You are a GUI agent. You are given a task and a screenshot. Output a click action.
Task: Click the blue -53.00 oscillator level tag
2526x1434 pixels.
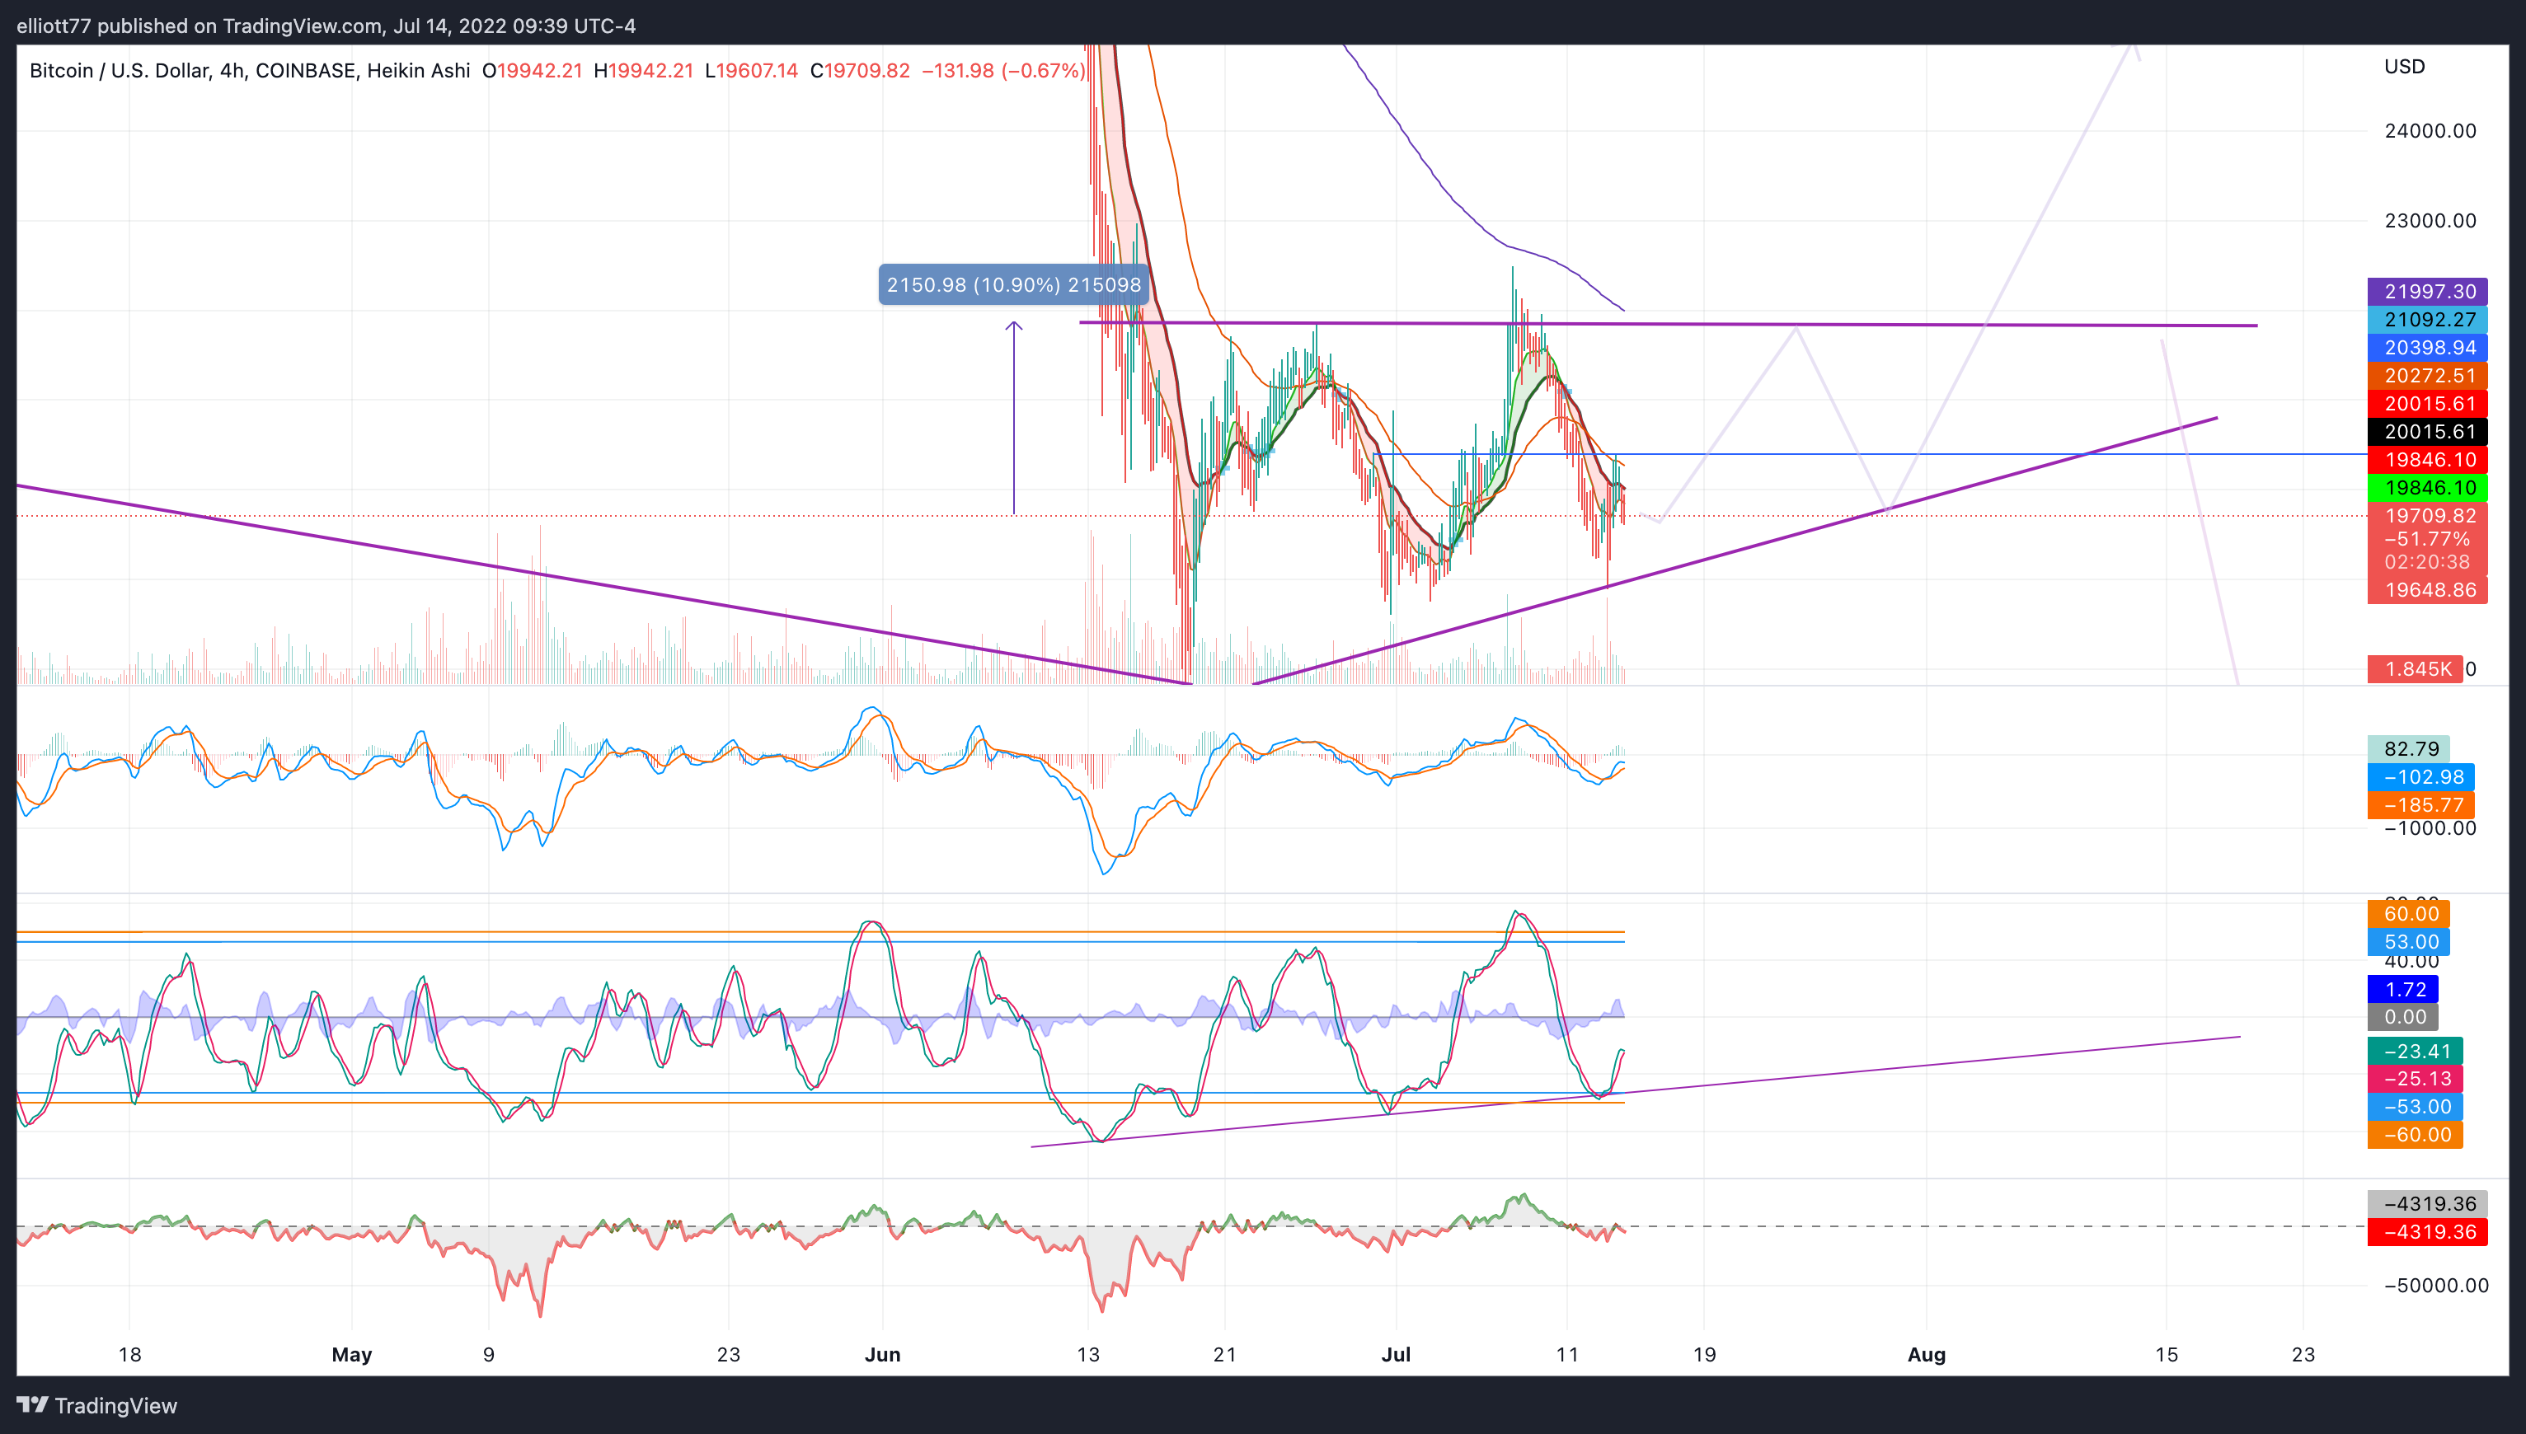[2415, 1107]
